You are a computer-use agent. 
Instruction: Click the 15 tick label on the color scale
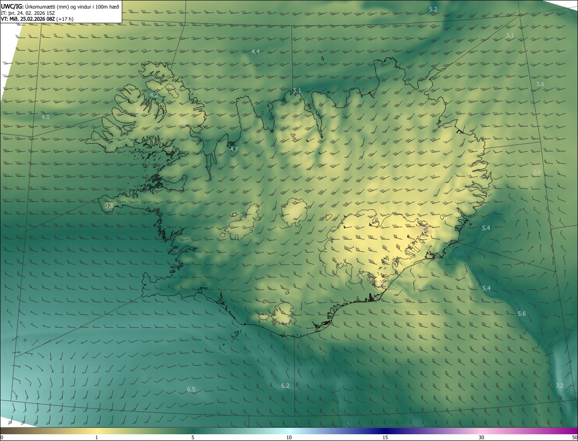coord(385,437)
